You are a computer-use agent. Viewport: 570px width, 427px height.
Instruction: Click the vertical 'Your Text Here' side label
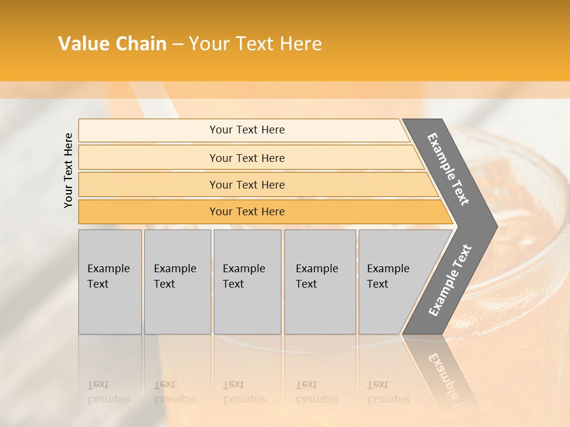click(x=68, y=170)
